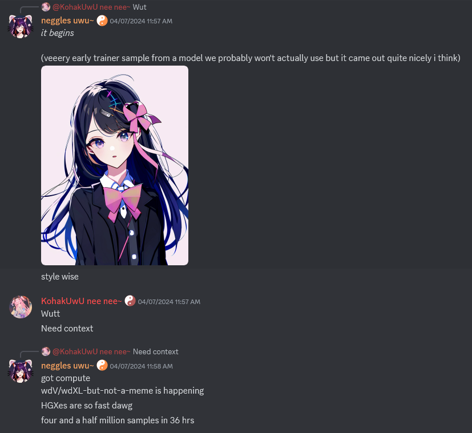Click neggles uwu~ avatar on 11:58 AM message
The height and width of the screenshot is (433, 472).
point(21,371)
